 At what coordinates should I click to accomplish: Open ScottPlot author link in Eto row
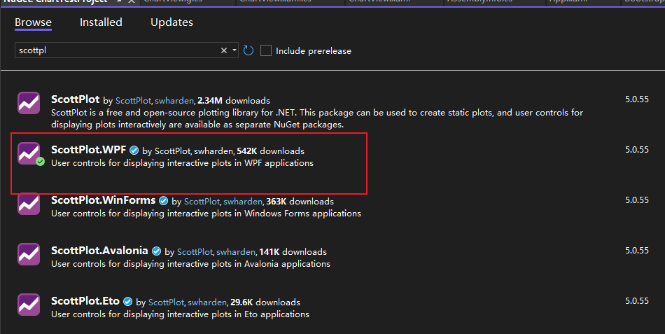pyautogui.click(x=167, y=302)
